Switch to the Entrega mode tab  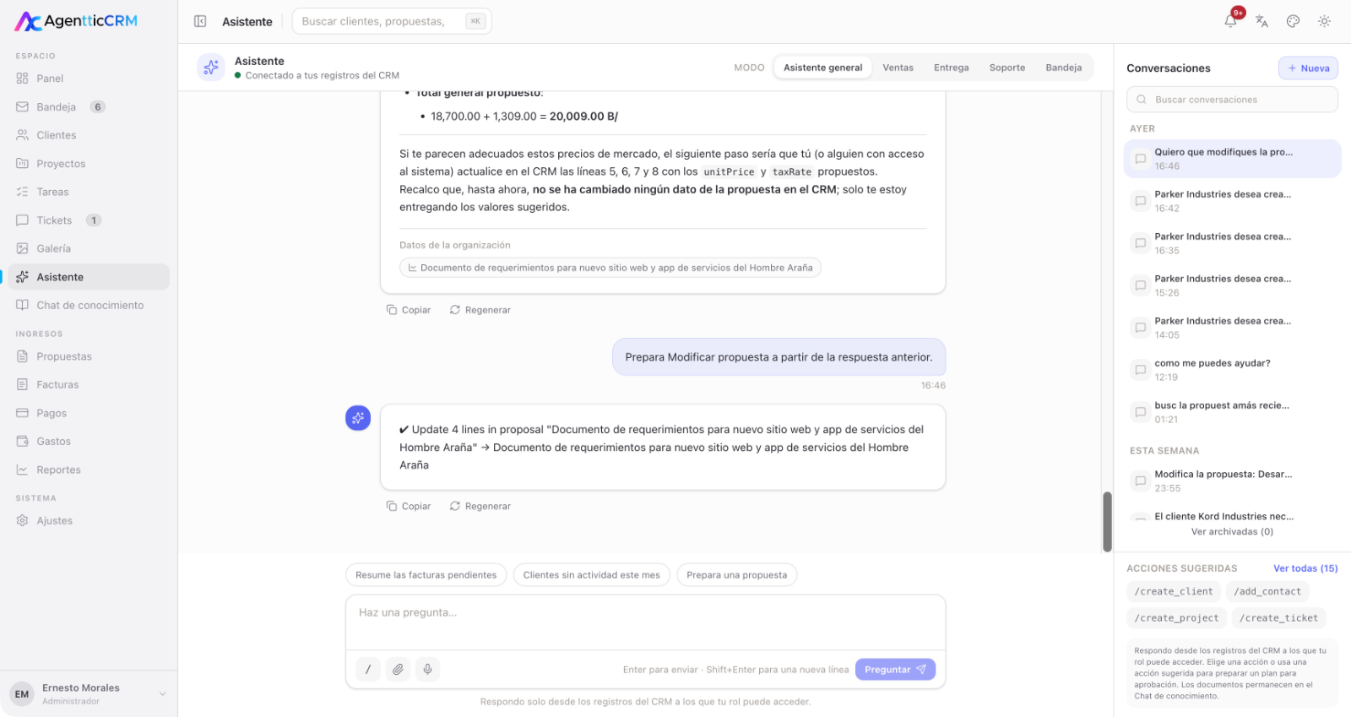click(951, 68)
